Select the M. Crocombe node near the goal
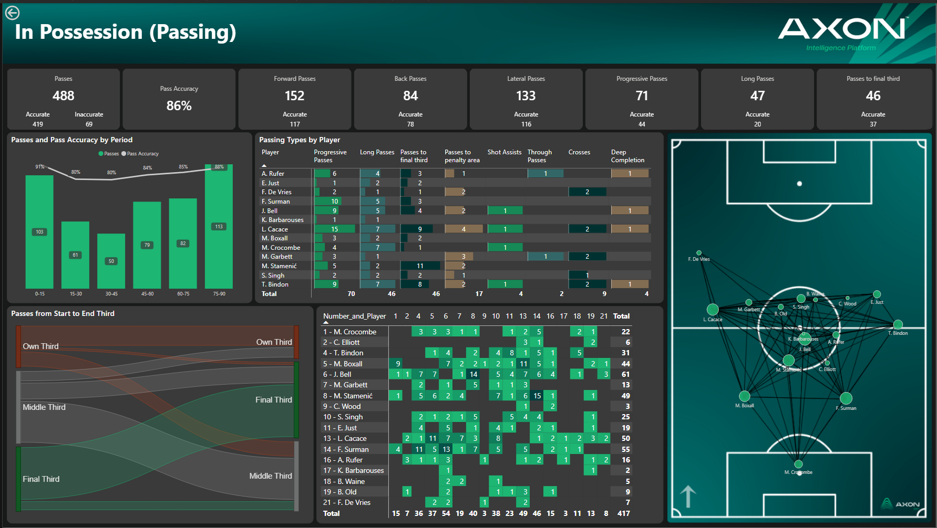 click(799, 464)
